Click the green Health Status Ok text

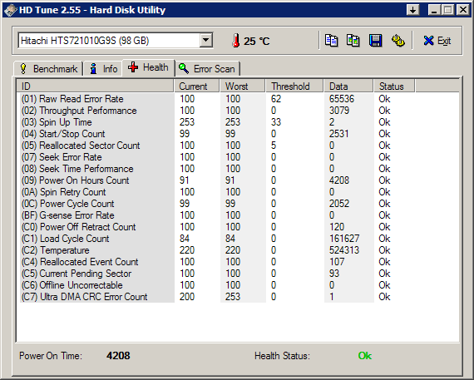pyautogui.click(x=365, y=356)
